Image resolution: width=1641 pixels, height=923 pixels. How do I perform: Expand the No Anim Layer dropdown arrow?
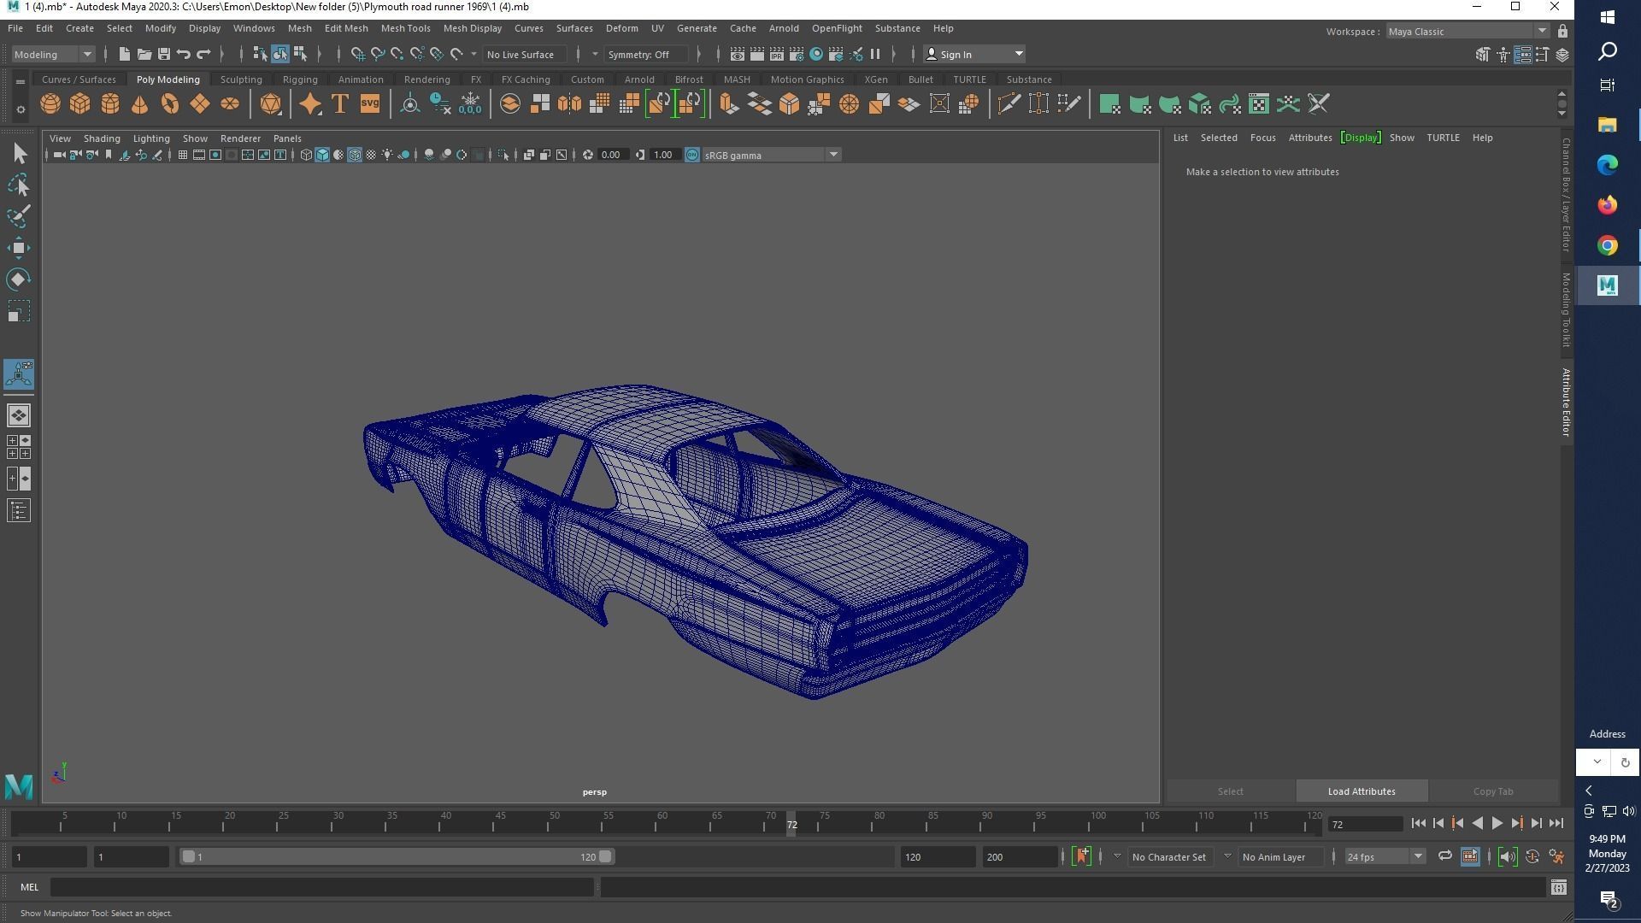[1227, 856]
